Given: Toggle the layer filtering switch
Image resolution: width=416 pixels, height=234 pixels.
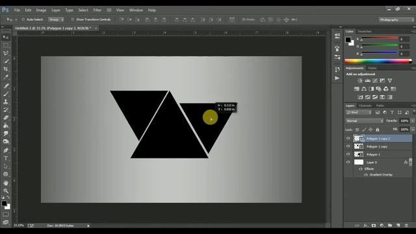Looking at the screenshot, I should pos(413,112).
